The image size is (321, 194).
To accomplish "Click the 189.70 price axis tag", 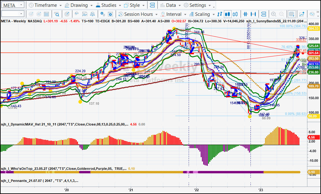I will point(314,86).
